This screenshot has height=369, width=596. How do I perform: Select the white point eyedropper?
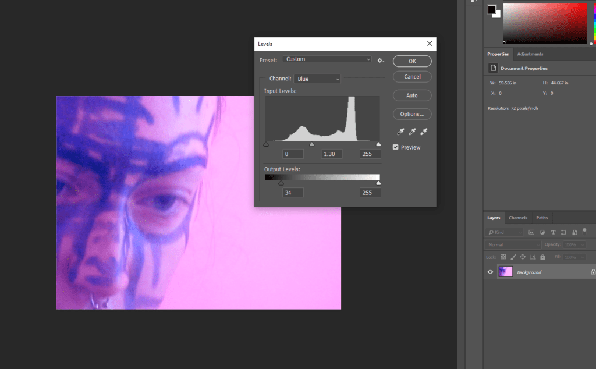pyautogui.click(x=424, y=132)
